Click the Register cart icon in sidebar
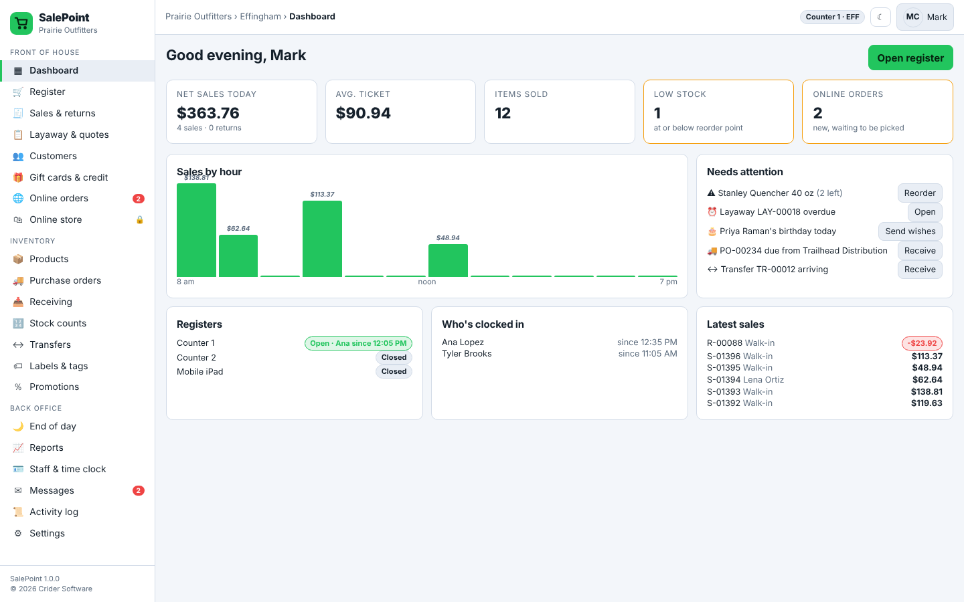 (18, 92)
